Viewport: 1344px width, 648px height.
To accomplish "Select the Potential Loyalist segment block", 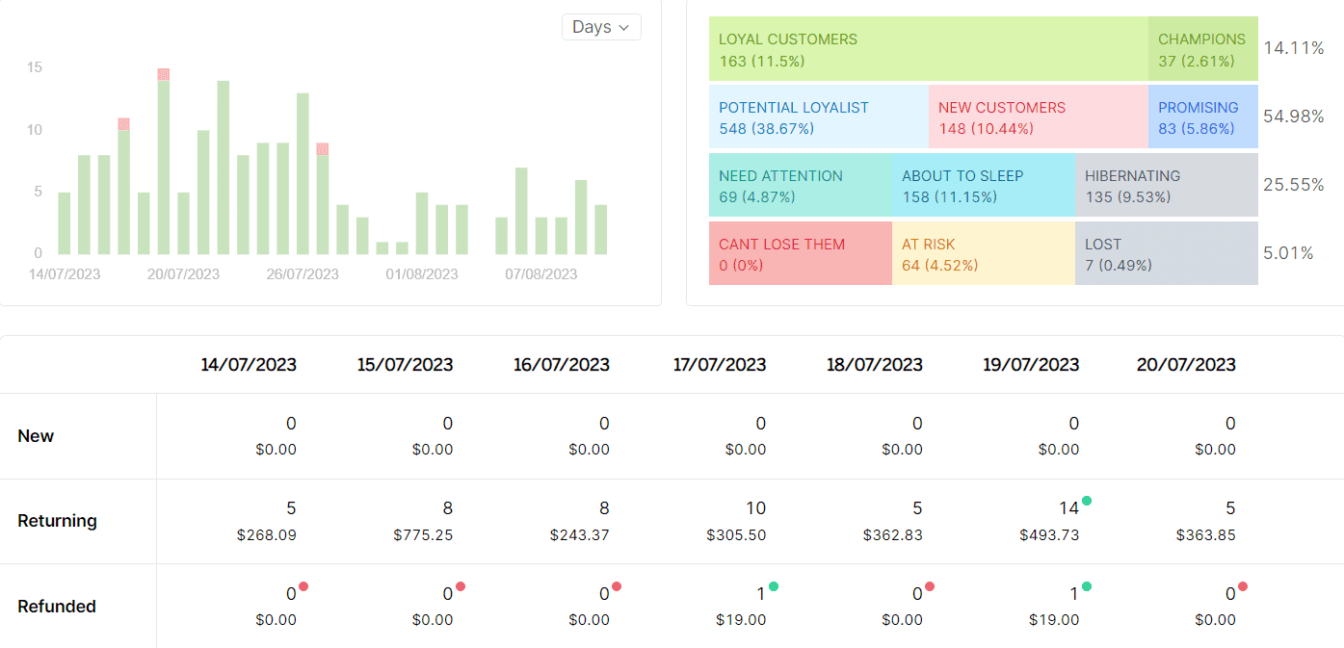I will (819, 117).
